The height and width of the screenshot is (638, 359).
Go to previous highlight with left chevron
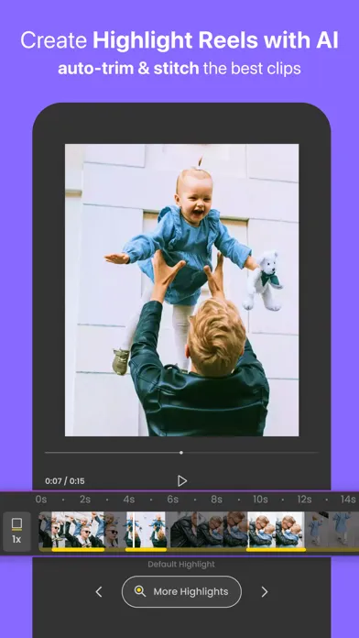(x=98, y=591)
